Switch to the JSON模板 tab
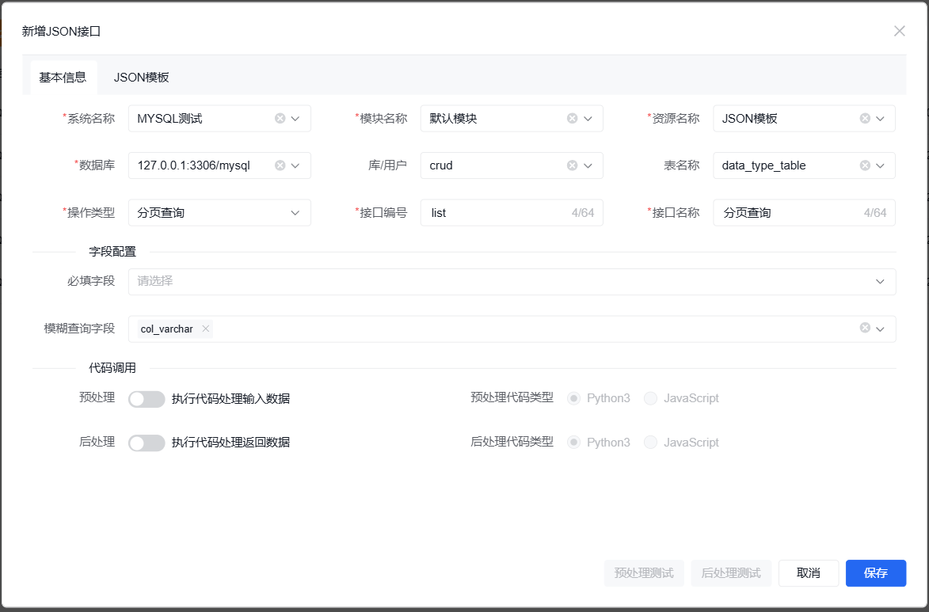This screenshot has width=929, height=612. (142, 77)
